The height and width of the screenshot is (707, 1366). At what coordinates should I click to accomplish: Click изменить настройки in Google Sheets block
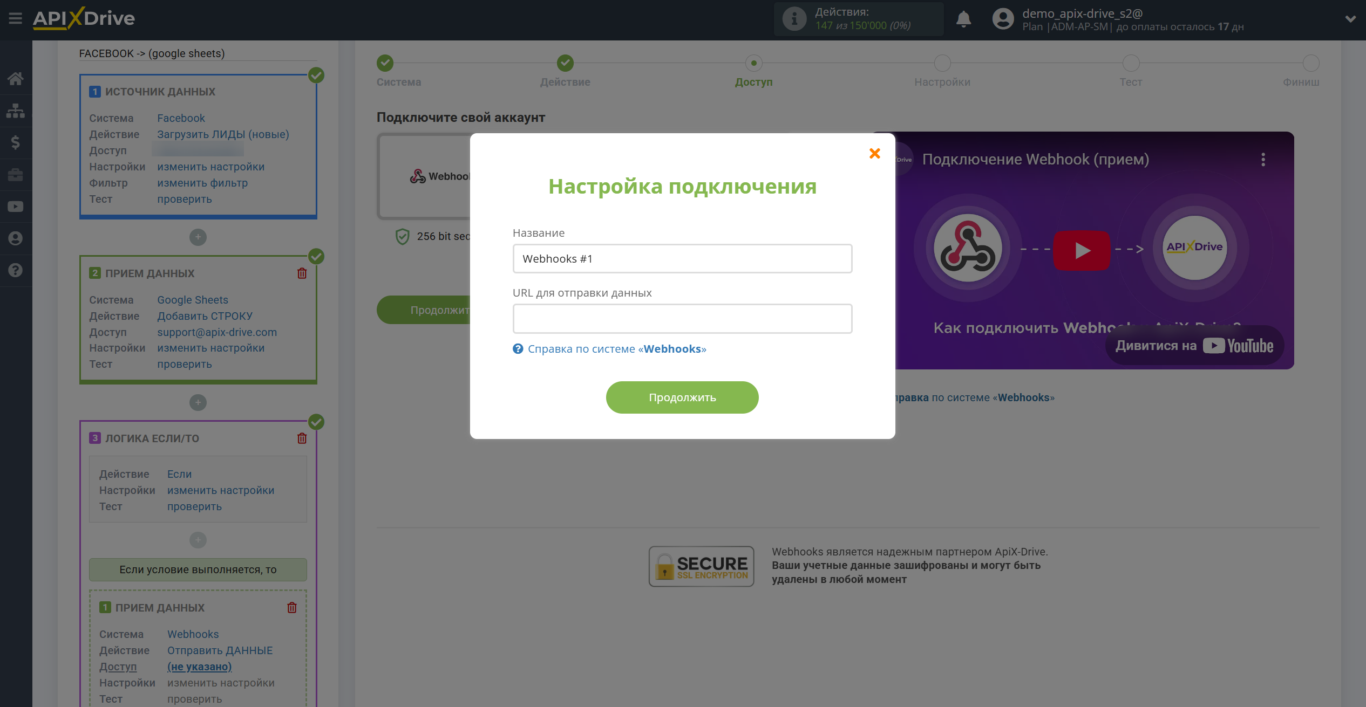pyautogui.click(x=211, y=348)
